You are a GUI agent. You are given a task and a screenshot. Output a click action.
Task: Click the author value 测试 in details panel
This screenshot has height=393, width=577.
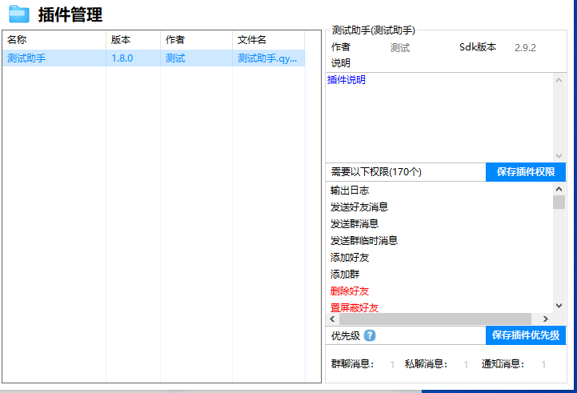(x=400, y=48)
